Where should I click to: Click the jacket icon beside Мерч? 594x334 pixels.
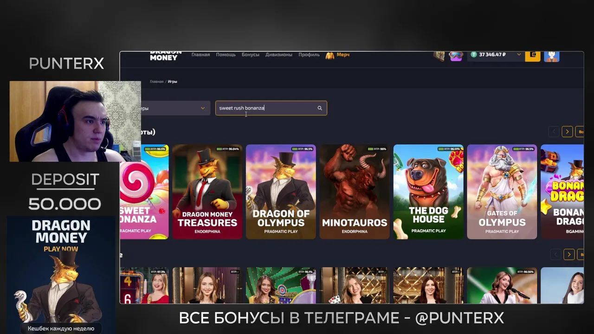[x=330, y=55]
